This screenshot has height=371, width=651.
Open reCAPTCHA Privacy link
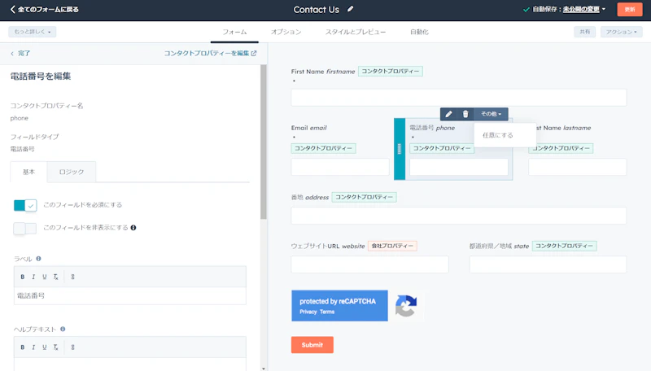point(308,312)
